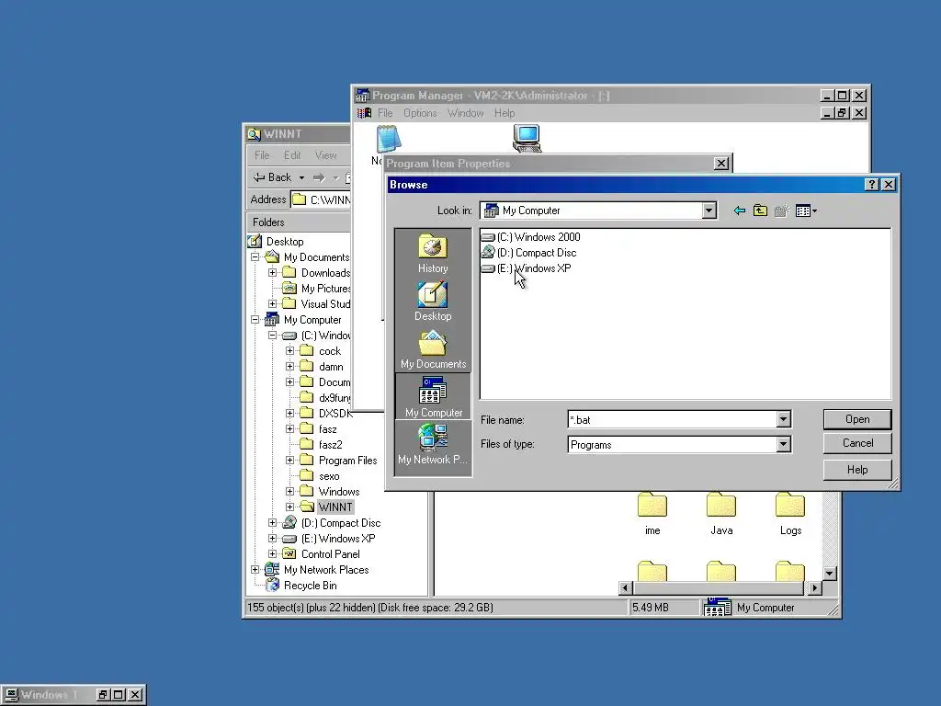
Task: Open the Look in dropdown
Action: pyautogui.click(x=709, y=211)
